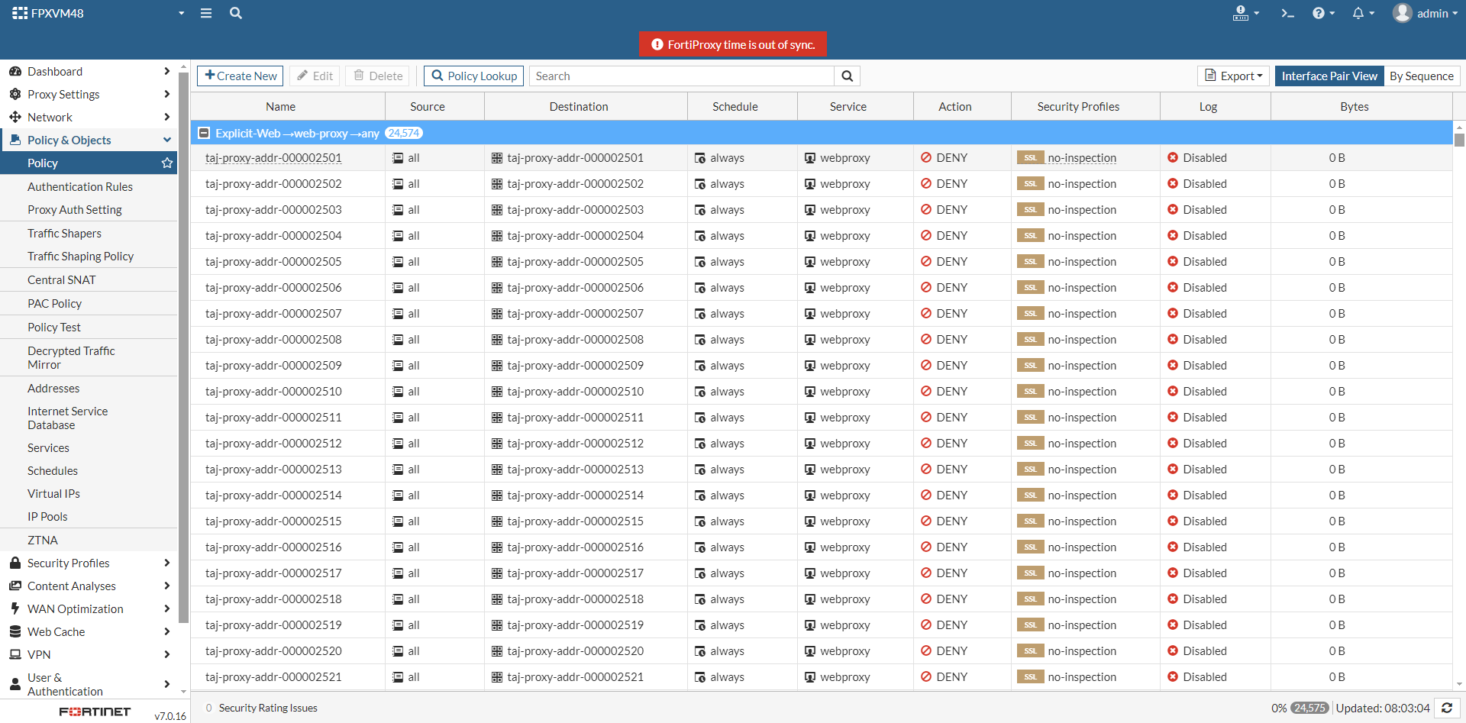Click the Policy Lookup button
The height and width of the screenshot is (723, 1466).
[473, 76]
